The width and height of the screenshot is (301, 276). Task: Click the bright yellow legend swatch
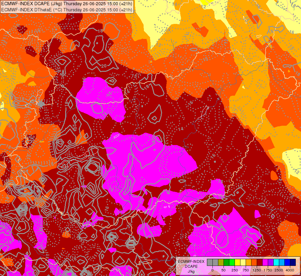(x=237, y=262)
